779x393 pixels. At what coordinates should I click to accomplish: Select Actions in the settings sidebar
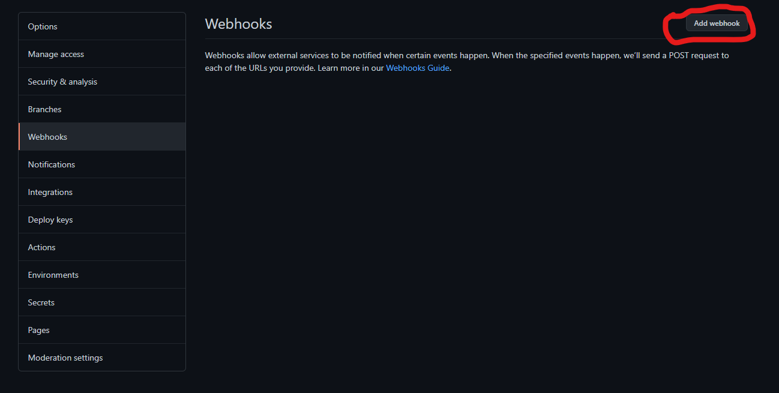102,247
